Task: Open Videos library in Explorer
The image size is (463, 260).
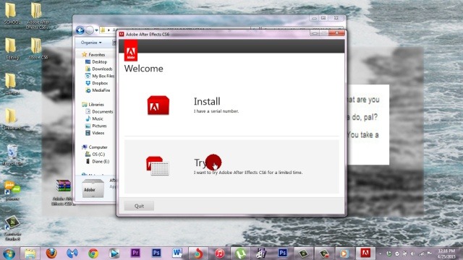Action: (x=98, y=133)
